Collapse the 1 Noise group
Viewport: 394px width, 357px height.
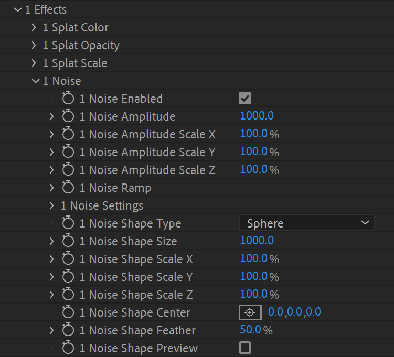pyautogui.click(x=35, y=81)
